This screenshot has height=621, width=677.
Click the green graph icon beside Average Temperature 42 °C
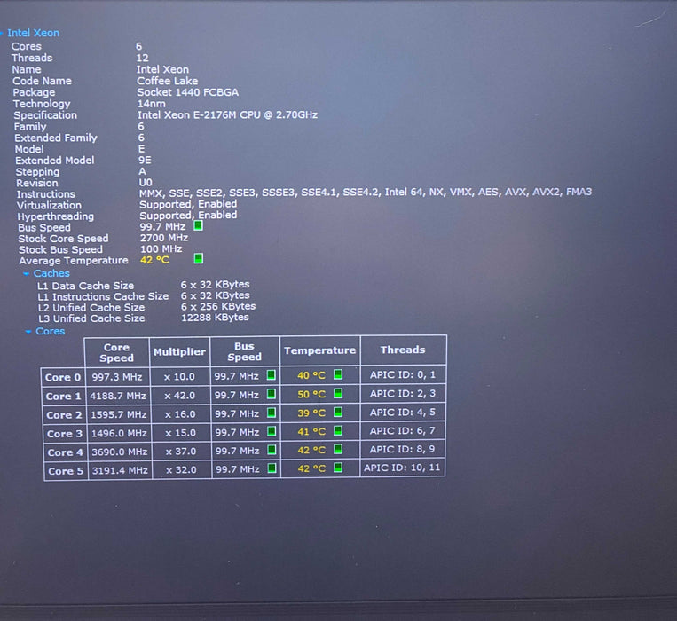click(199, 258)
